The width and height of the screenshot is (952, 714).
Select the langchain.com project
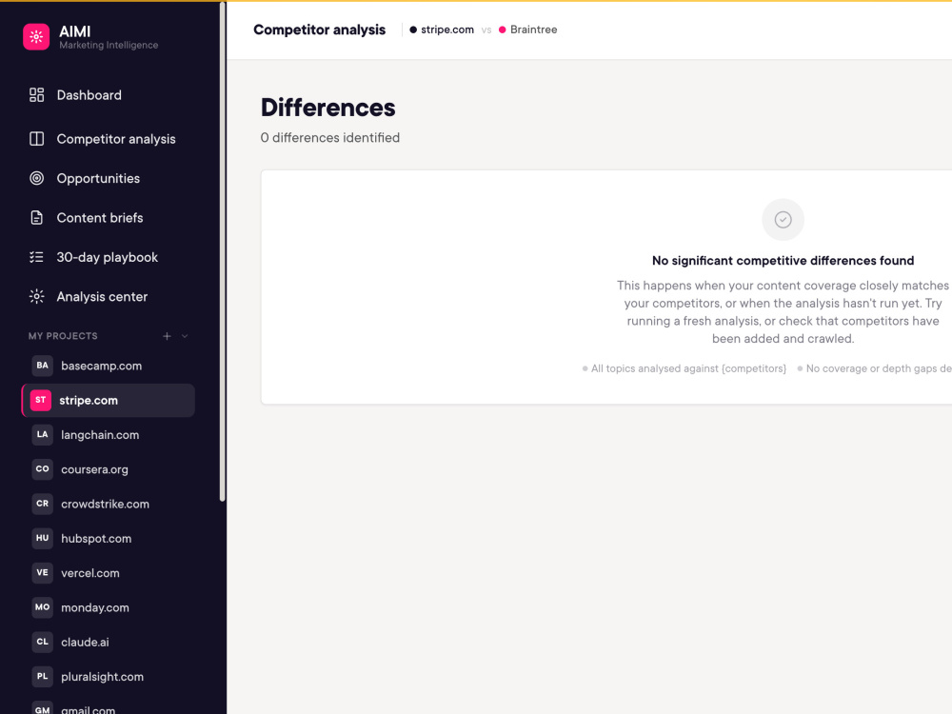click(108, 435)
